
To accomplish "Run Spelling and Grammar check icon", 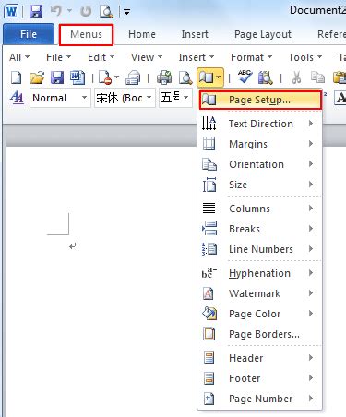I will pos(245,77).
